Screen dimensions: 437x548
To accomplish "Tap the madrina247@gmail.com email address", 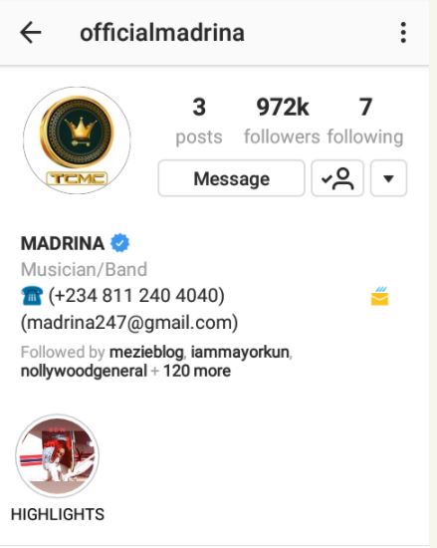I will click(129, 322).
